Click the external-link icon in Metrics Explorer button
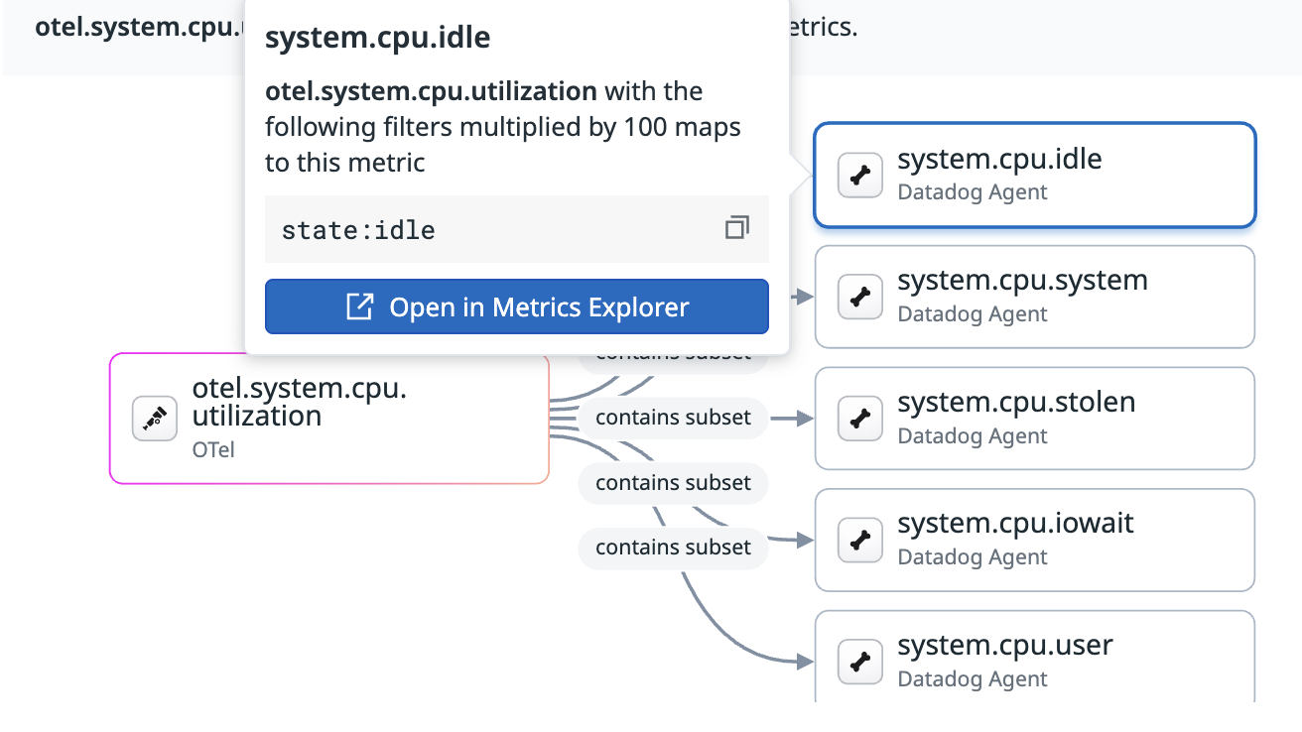Image resolution: width=1302 pixels, height=732 pixels. click(x=358, y=307)
